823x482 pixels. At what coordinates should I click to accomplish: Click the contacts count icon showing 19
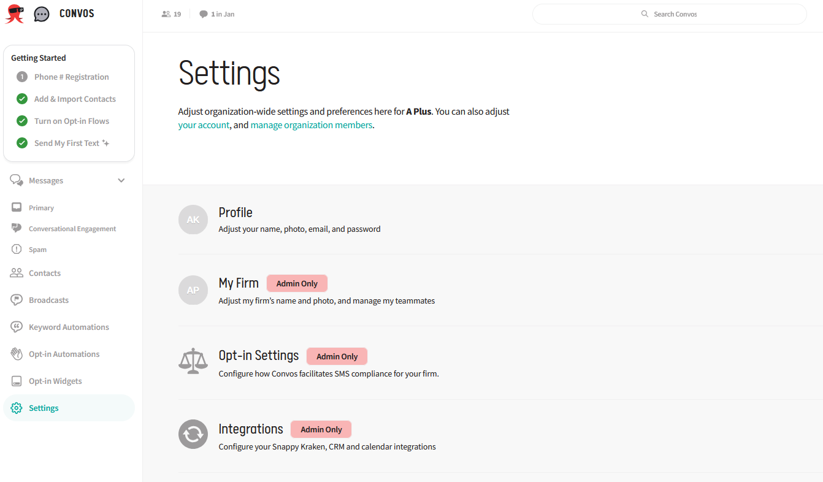166,14
